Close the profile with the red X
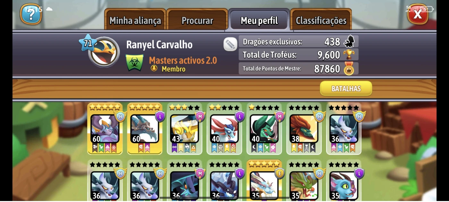This screenshot has width=449, height=202. click(418, 14)
